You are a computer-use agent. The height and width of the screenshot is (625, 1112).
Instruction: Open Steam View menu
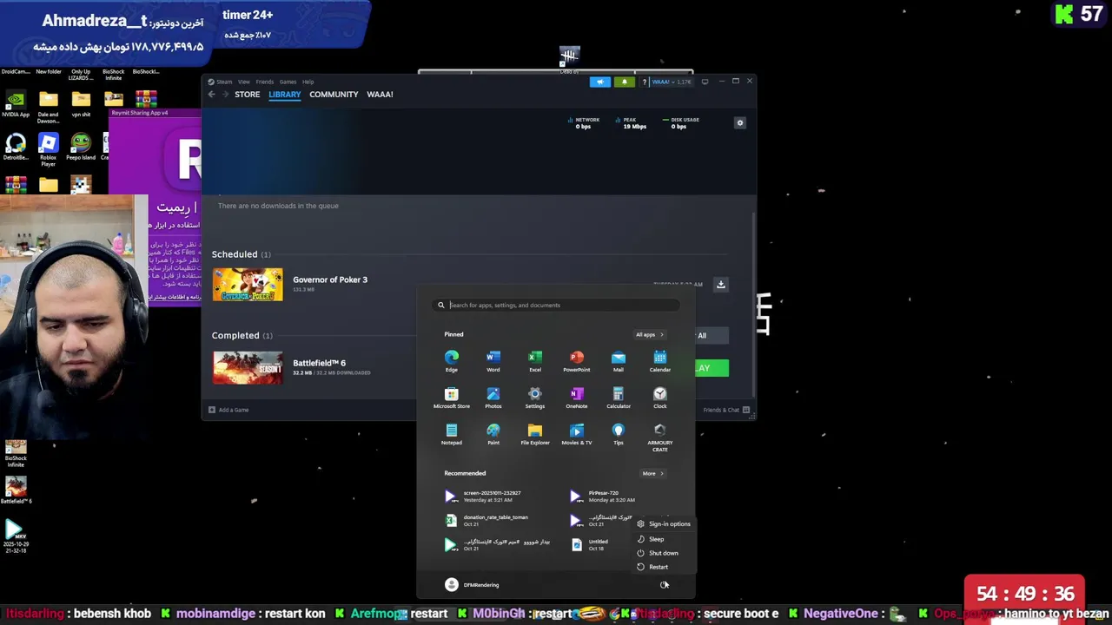[244, 82]
